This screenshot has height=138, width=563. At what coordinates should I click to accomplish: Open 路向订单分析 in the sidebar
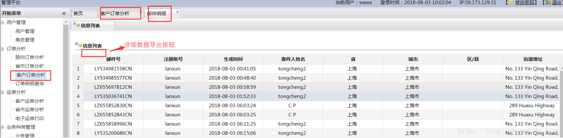click(30, 57)
